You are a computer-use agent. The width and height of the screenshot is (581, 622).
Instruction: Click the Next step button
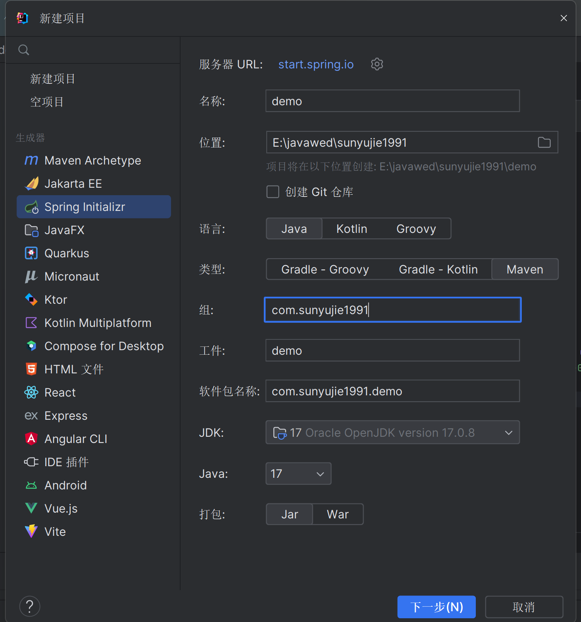(x=436, y=607)
